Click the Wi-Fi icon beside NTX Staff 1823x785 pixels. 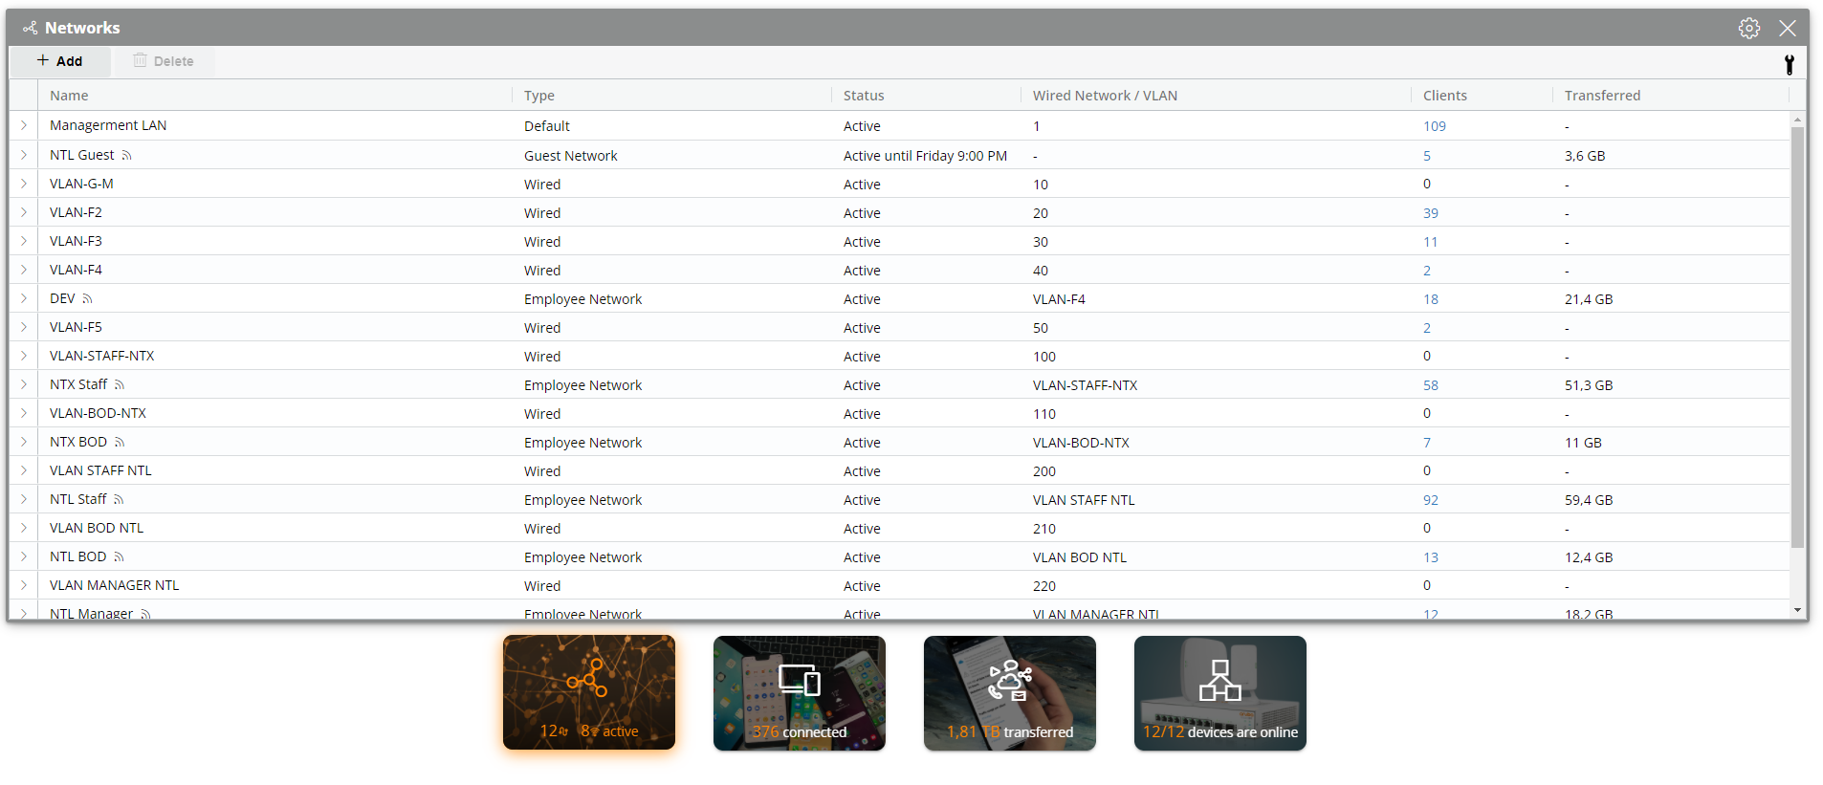tap(120, 384)
